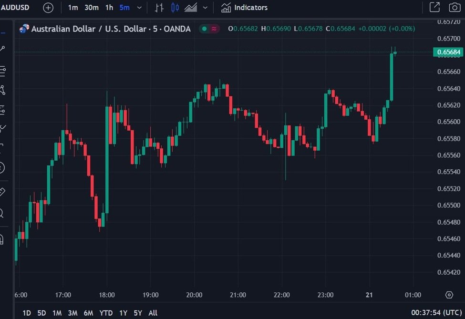Set date range to YTD
Viewport: 465px width, 319px height.
(106, 313)
